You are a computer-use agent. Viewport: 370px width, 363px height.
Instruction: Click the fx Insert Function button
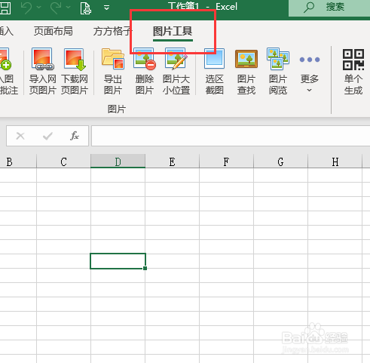coord(75,136)
